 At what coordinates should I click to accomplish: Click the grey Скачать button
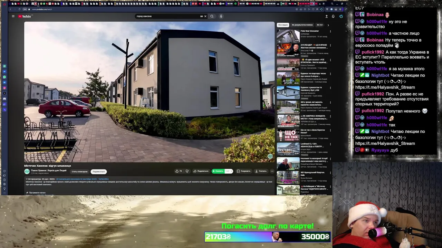tap(261, 171)
